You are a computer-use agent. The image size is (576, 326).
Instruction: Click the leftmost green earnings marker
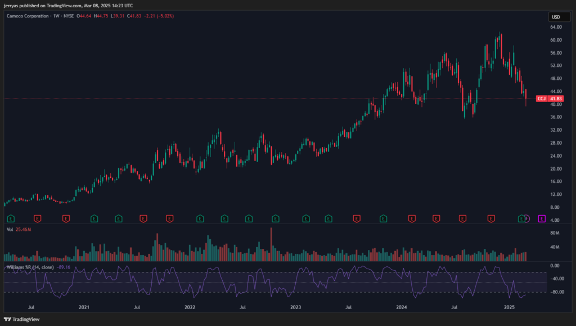click(x=10, y=218)
